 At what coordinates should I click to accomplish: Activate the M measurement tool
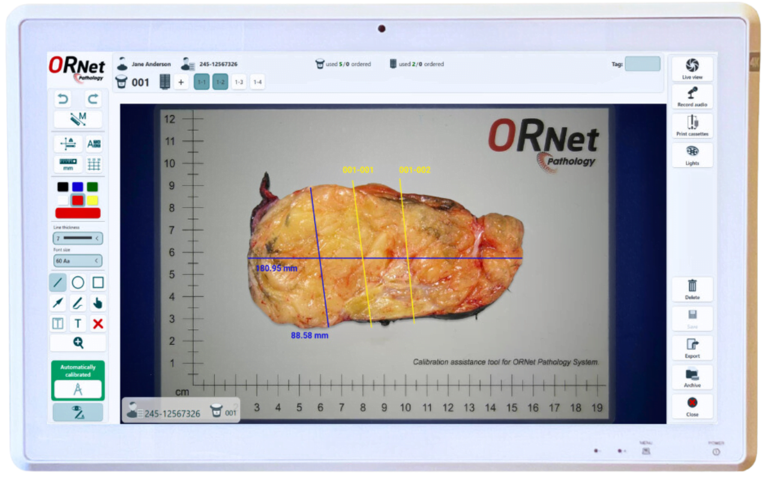click(x=77, y=119)
